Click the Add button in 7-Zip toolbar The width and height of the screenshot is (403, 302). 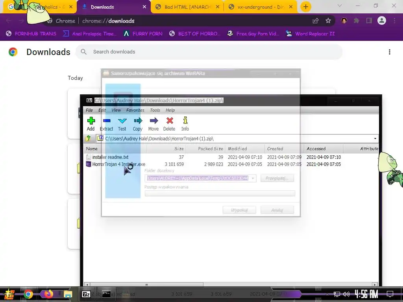point(91,124)
